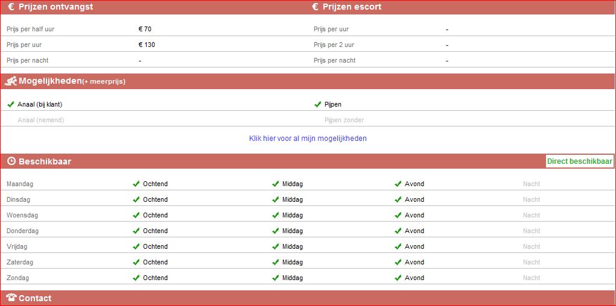
Task: Click the green checkmark for Zaterdag Middag
Action: pyautogui.click(x=275, y=262)
